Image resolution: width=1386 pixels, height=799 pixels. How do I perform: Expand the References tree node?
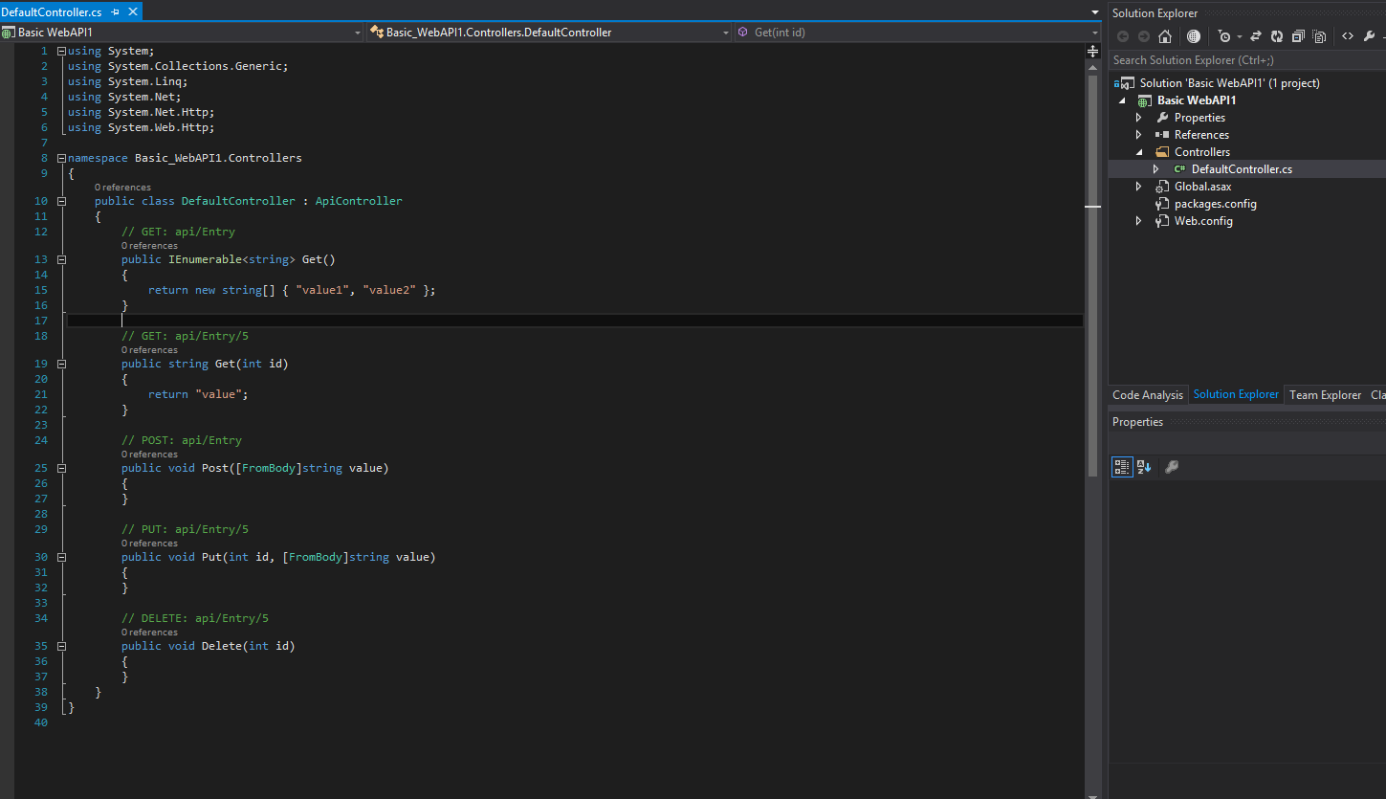[1138, 134]
